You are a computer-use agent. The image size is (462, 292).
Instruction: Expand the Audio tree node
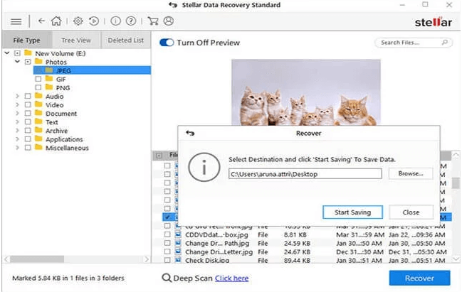point(17,96)
